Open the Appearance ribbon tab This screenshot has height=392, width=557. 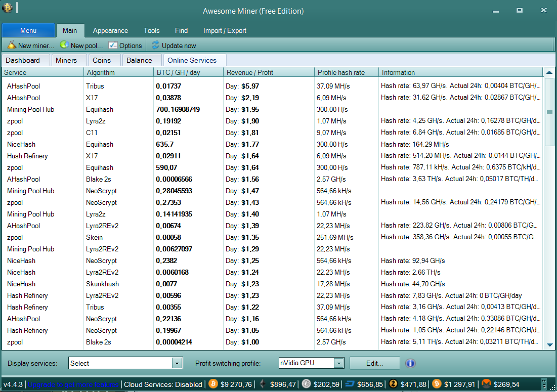pyautogui.click(x=110, y=30)
